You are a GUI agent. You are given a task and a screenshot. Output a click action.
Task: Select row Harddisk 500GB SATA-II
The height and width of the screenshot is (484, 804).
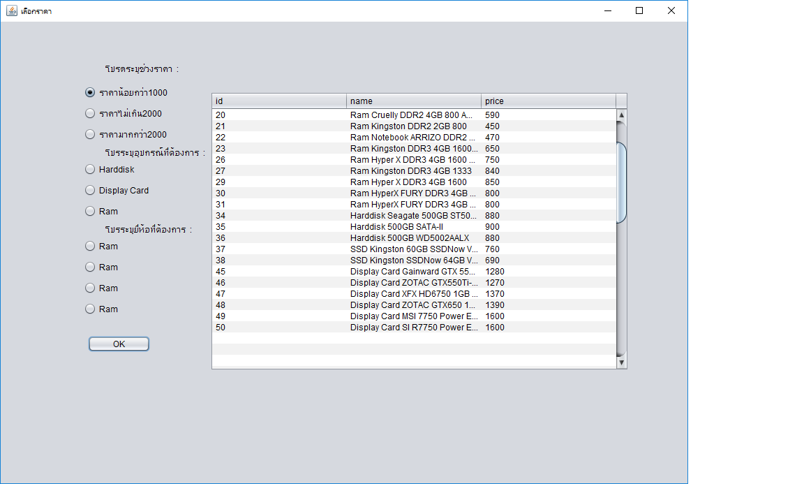(x=414, y=227)
